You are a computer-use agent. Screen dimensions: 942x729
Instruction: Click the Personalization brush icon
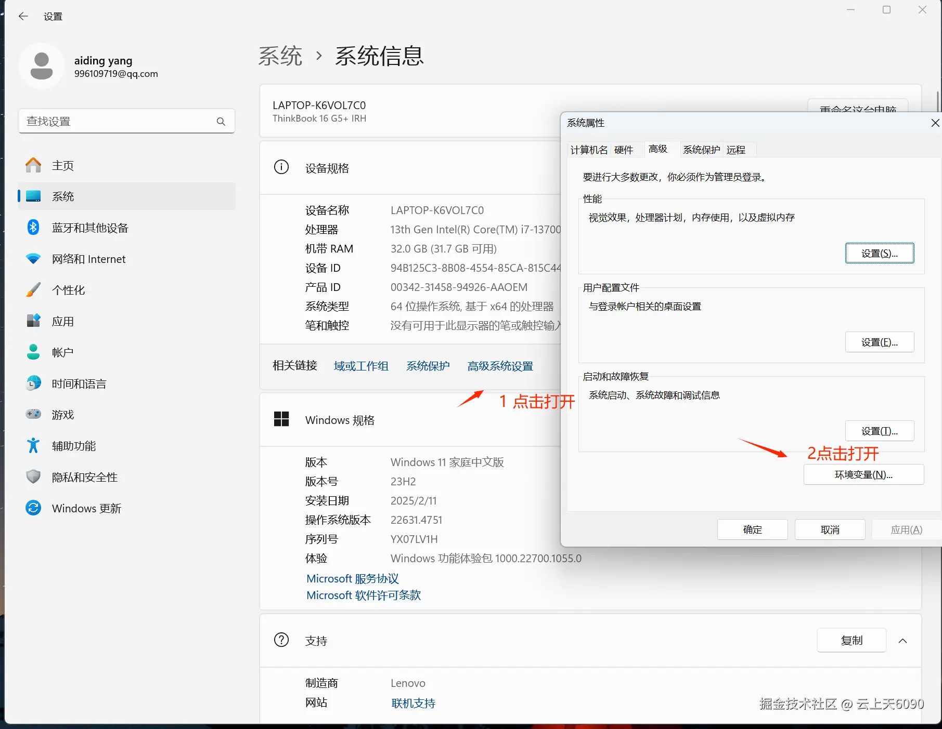33,290
